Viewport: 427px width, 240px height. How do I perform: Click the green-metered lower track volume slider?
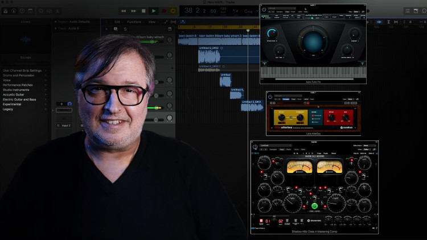tap(156, 107)
